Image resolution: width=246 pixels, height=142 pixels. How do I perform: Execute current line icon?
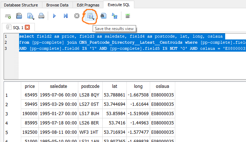pyautogui.click(x=66, y=16)
